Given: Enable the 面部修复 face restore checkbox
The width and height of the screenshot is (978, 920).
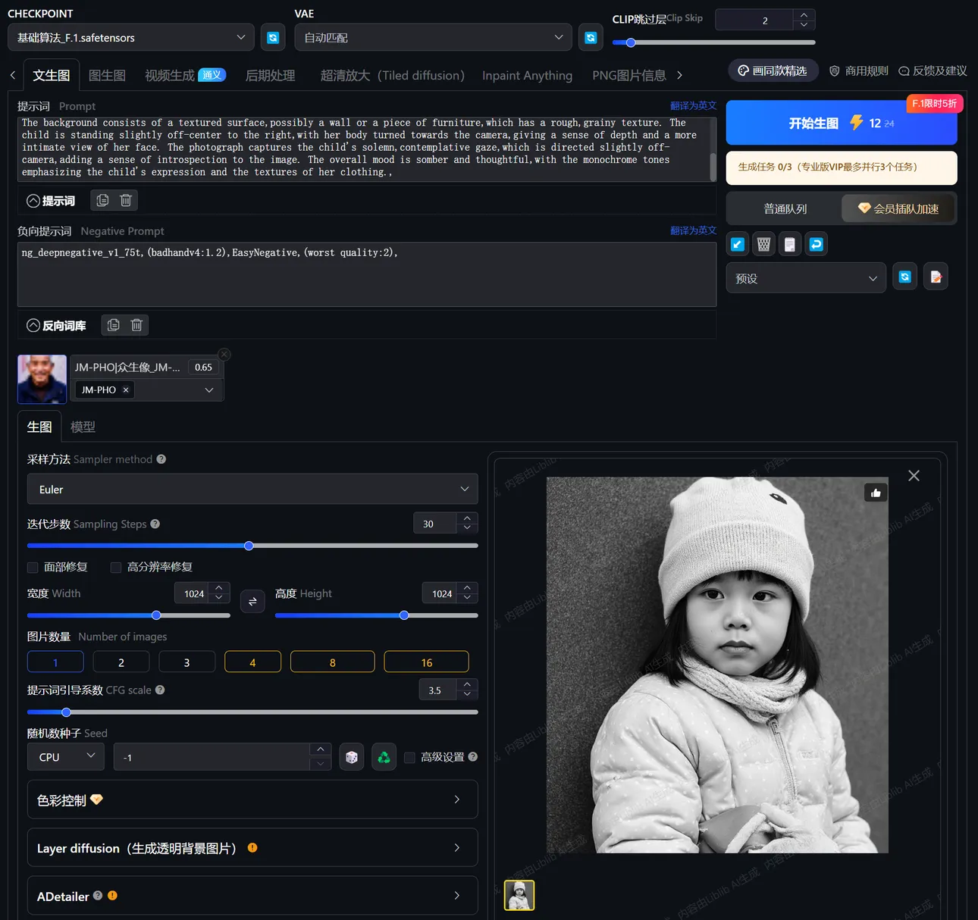Looking at the screenshot, I should [x=33, y=568].
